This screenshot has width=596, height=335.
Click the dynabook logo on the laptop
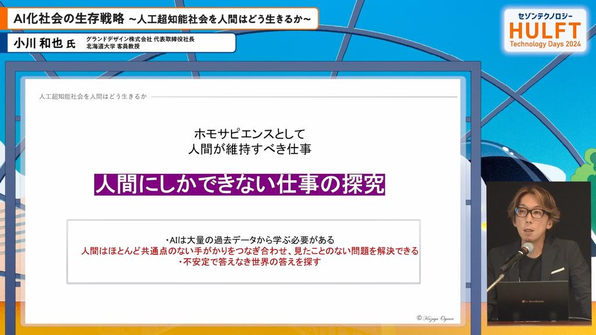[x=531, y=301]
